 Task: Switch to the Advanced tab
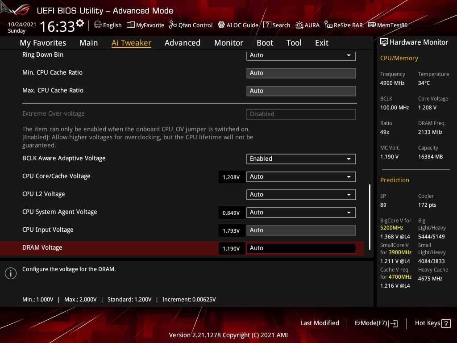tap(182, 43)
